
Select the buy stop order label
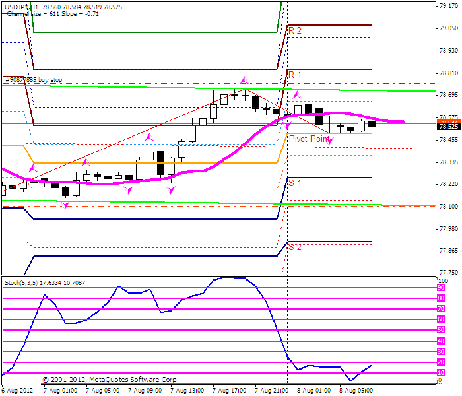coord(34,80)
